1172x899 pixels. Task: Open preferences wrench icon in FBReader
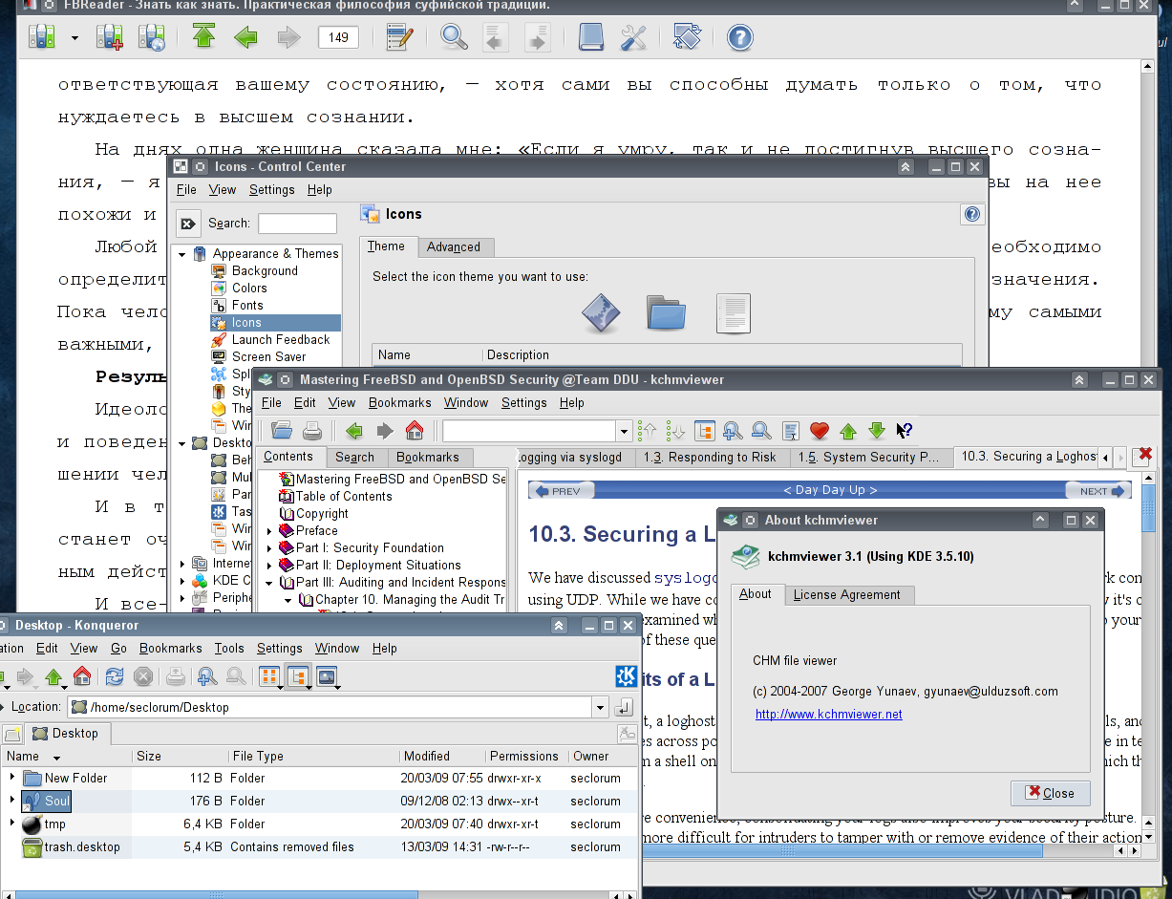pyautogui.click(x=633, y=38)
